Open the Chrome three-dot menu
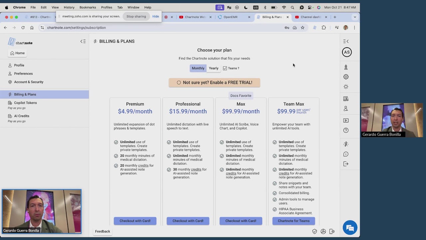This screenshot has height=240, width=426. tap(354, 28)
